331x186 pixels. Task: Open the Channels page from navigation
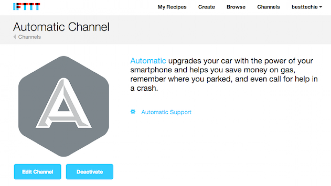268,7
